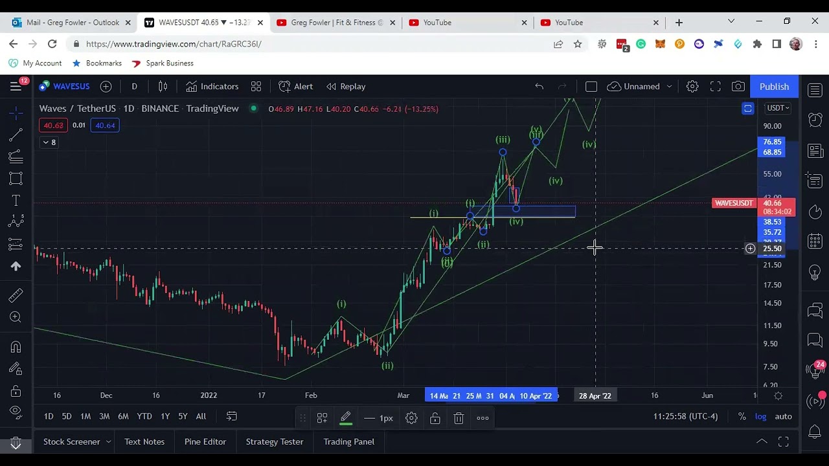Viewport: 829px width, 466px height.
Task: Toggle stay in drawing mode
Action: [16, 369]
